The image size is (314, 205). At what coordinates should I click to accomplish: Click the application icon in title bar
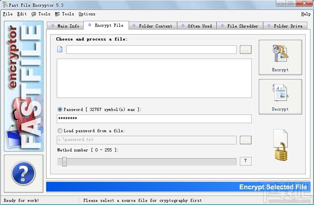[x=4, y=5]
